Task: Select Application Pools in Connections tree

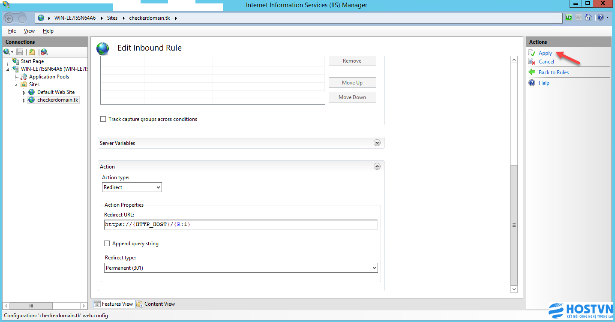Action: 49,77
